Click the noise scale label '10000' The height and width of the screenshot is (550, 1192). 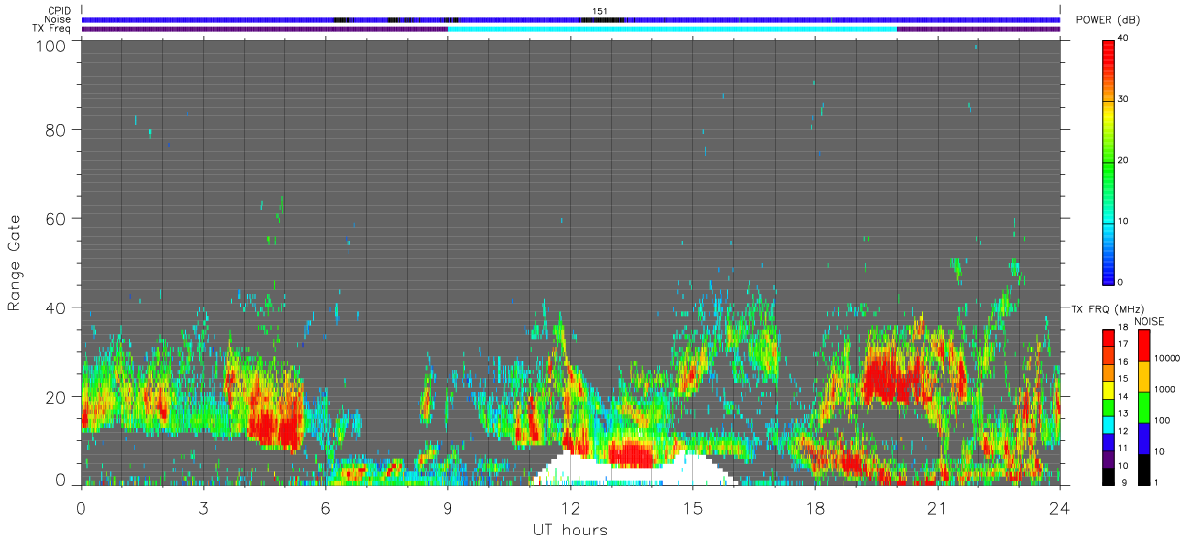1167,357
